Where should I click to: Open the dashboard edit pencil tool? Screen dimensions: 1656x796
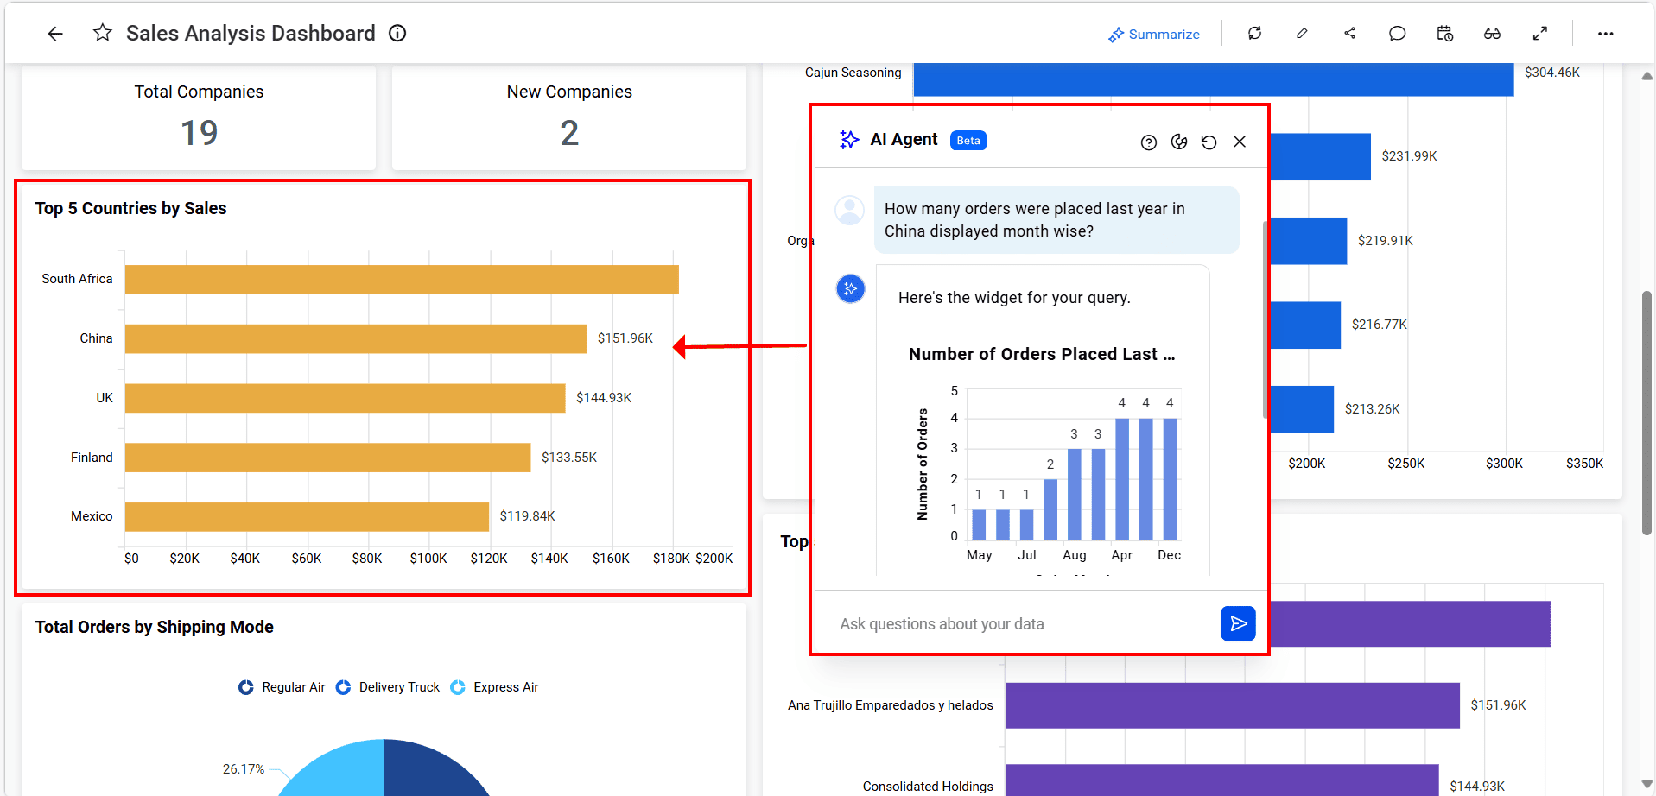(x=1302, y=33)
